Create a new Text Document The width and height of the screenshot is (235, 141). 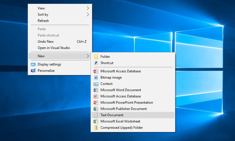[x=112, y=115]
